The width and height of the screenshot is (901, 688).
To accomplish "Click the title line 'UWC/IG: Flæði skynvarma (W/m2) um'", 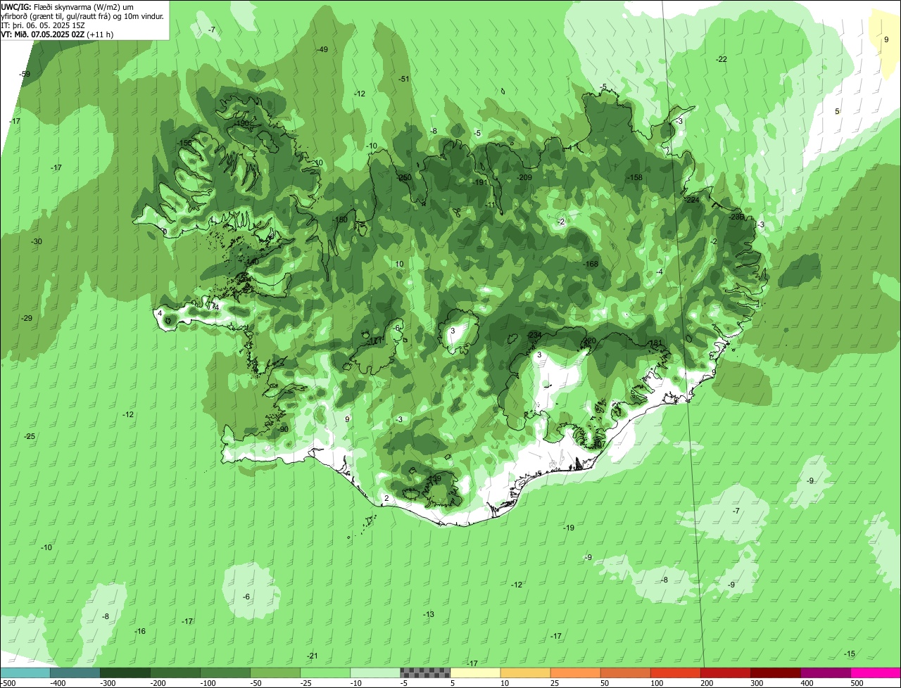I will 66,6.
